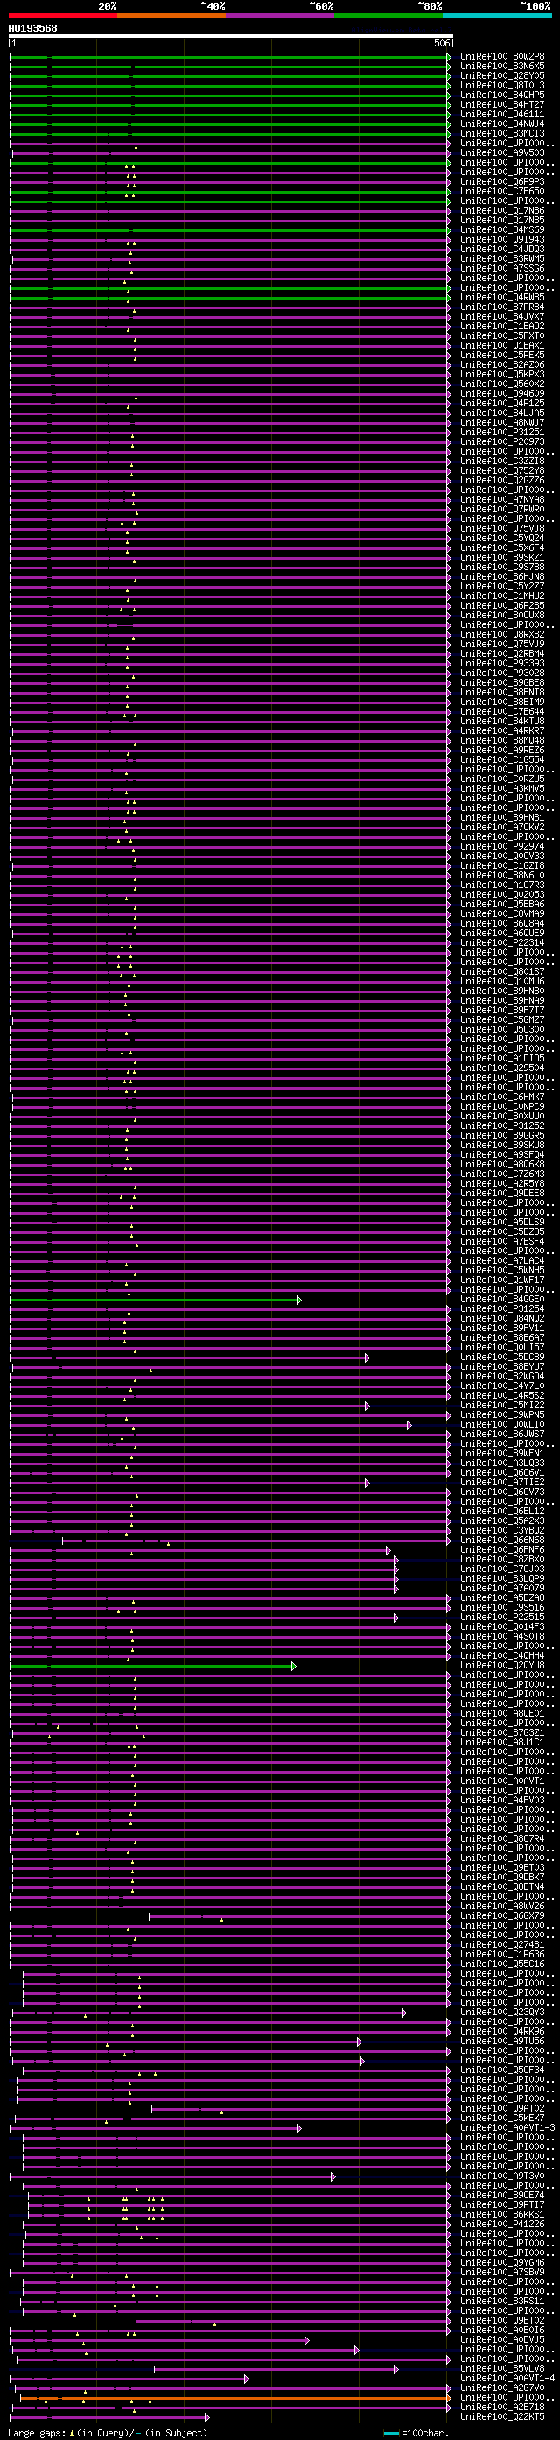Select UniRef100_P31254 label
Screen dimensions: 560x2440
(502, 1309)
